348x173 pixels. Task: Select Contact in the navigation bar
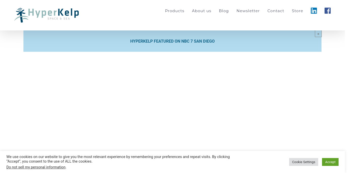coord(276,11)
